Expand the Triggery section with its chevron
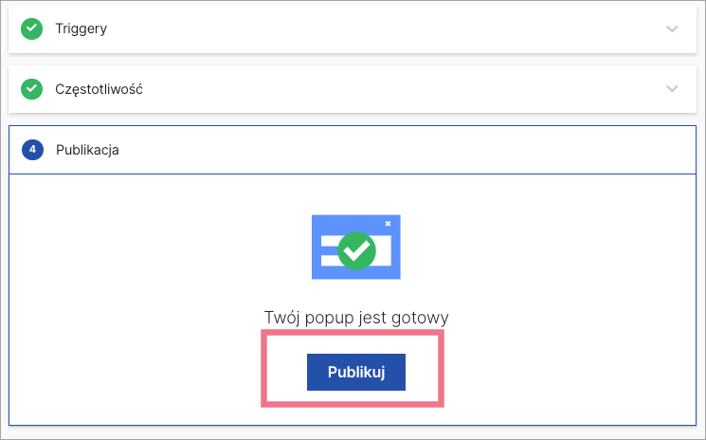This screenshot has height=440, width=706. (672, 28)
